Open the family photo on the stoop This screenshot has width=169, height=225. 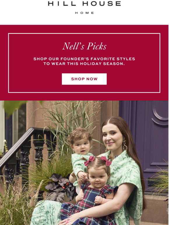coord(84,163)
